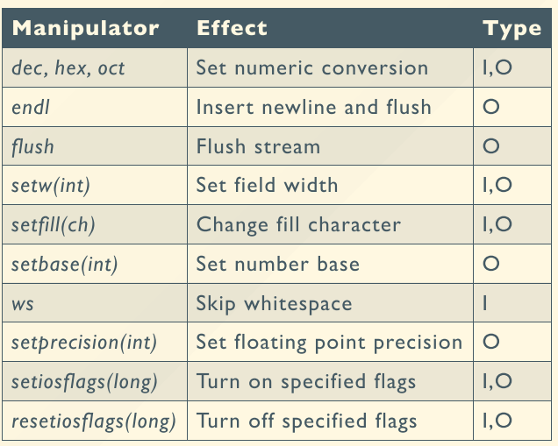Click the Effect column header
This screenshot has width=558, height=446.
pyautogui.click(x=232, y=28)
